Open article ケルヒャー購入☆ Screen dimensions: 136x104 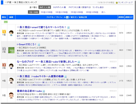(x=41, y=82)
